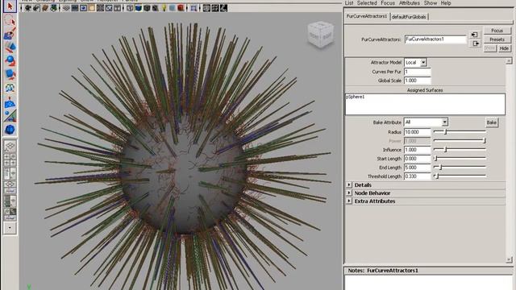
Task: Choose the Paint Selection tool
Action: (x=10, y=34)
